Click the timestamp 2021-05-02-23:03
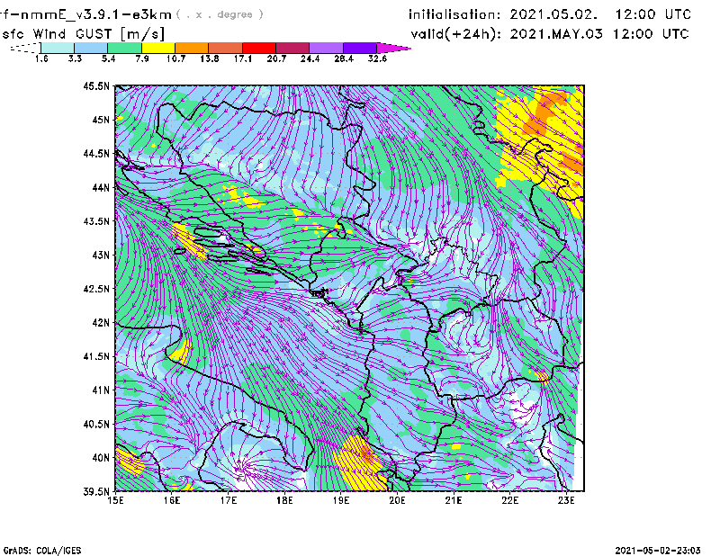 (658, 551)
